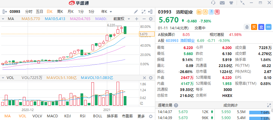Click the orange 买 buy button
The width and height of the screenshot is (273, 120).
(254, 27)
